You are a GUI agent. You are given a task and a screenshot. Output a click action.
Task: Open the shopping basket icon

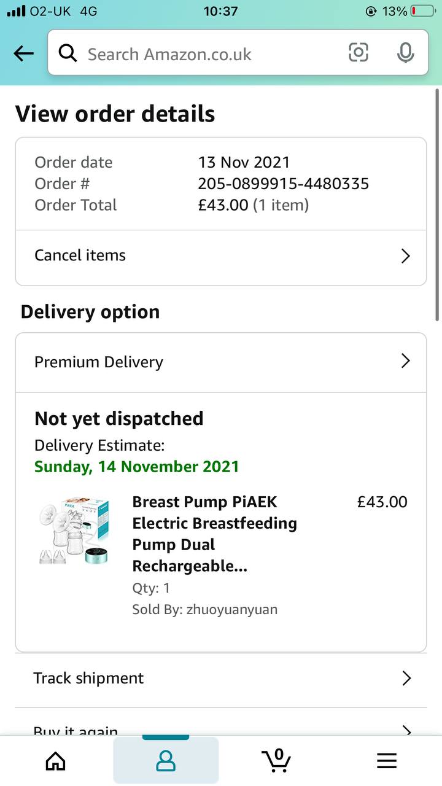277,760
